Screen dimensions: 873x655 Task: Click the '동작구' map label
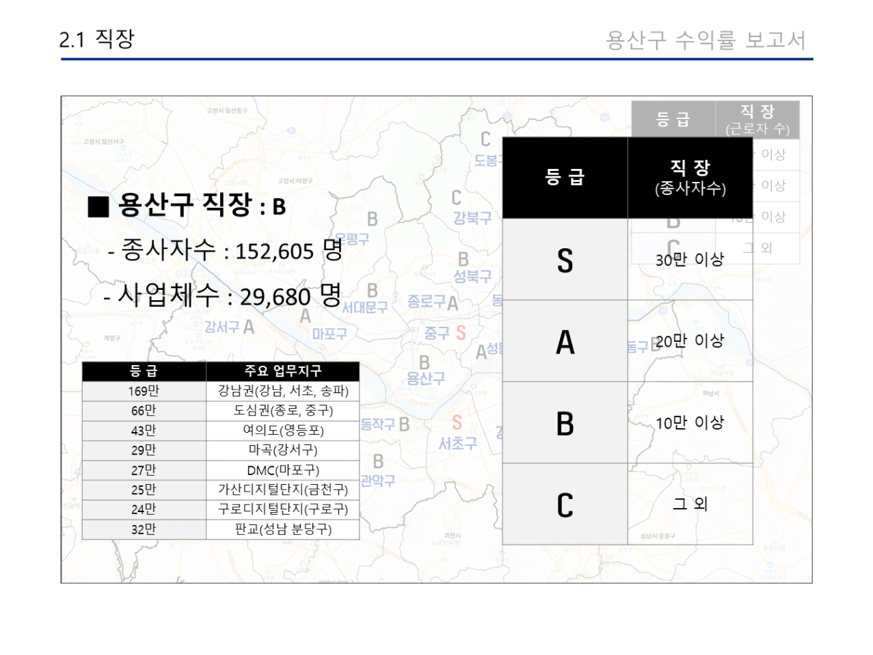coord(378,425)
